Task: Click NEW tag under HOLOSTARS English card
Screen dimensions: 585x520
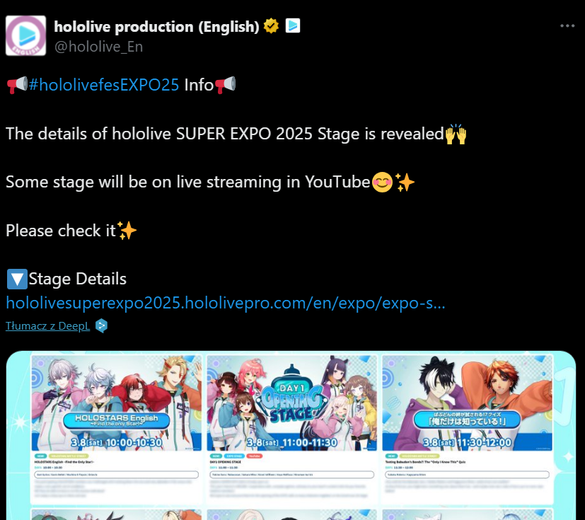Action: coord(40,456)
